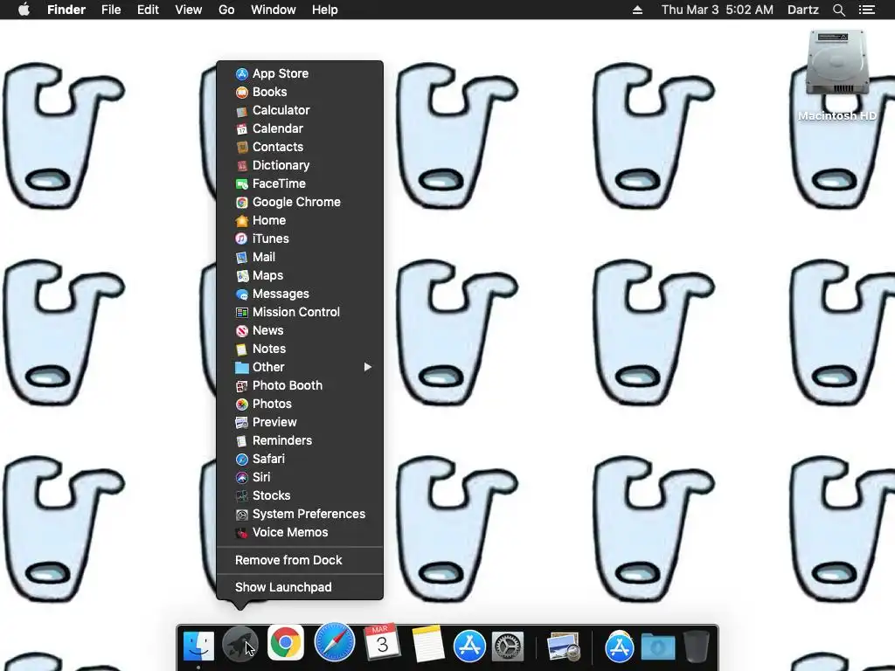The height and width of the screenshot is (671, 895).
Task: Choose App Store in Launchpad menu
Action: (300, 73)
